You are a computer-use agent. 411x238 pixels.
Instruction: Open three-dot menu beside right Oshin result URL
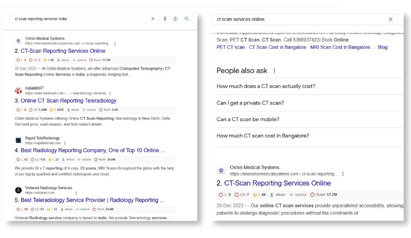coord(343,174)
